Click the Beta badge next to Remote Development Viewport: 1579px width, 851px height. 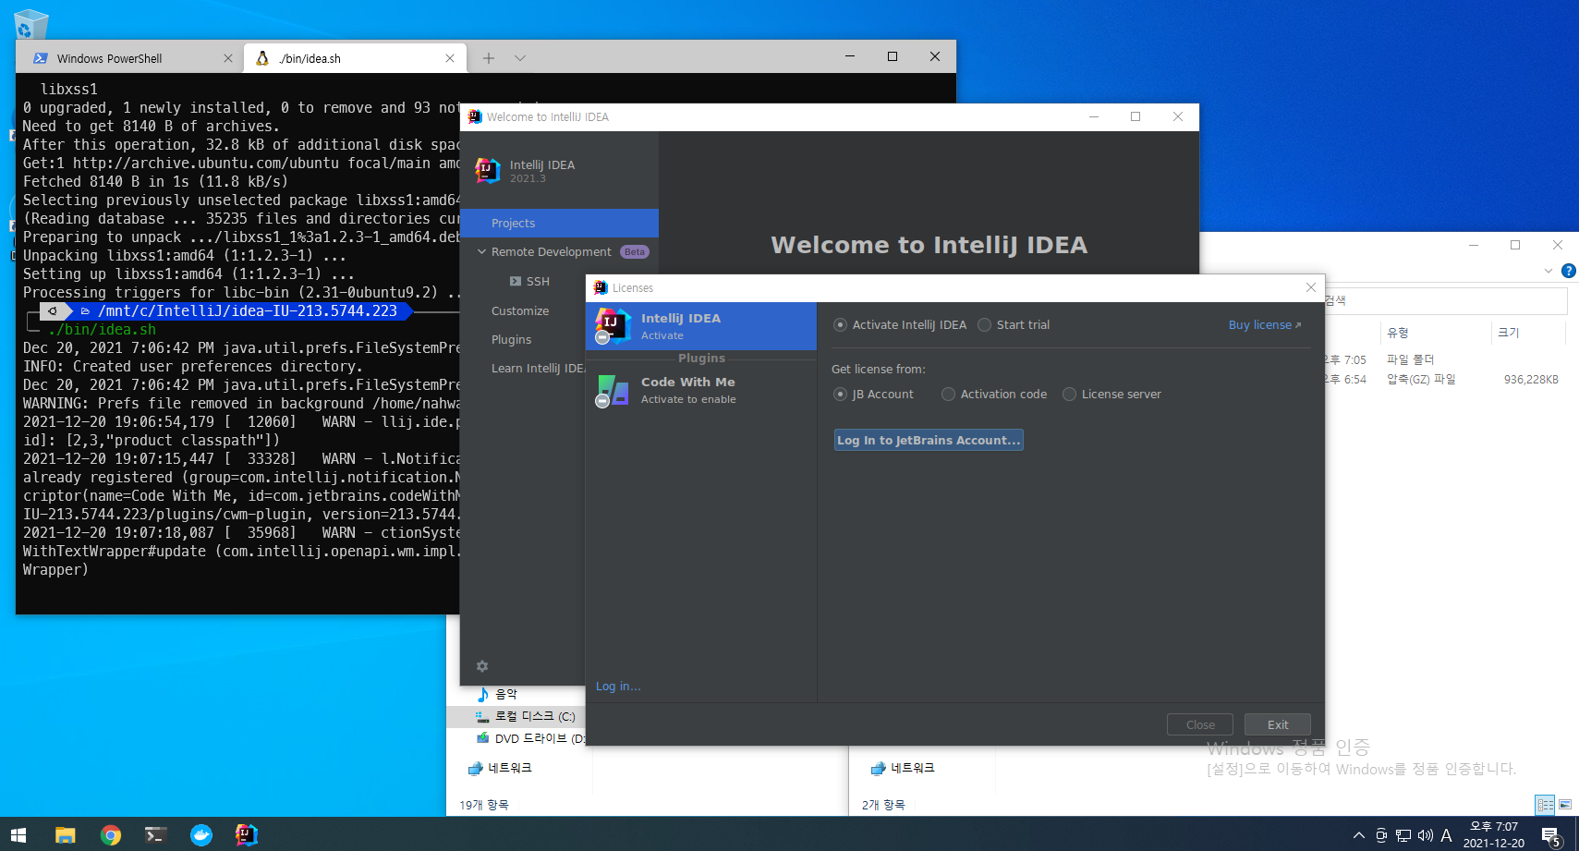[x=635, y=251]
